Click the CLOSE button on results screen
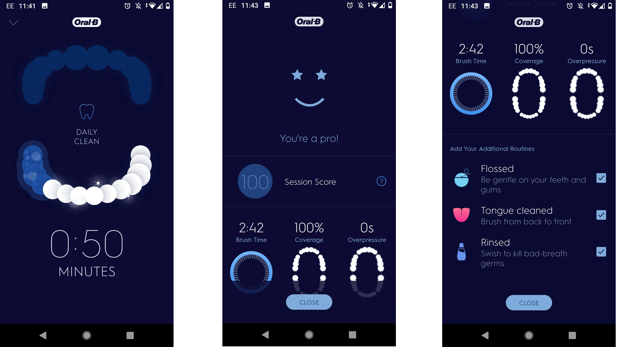The image size is (617, 347). [309, 302]
